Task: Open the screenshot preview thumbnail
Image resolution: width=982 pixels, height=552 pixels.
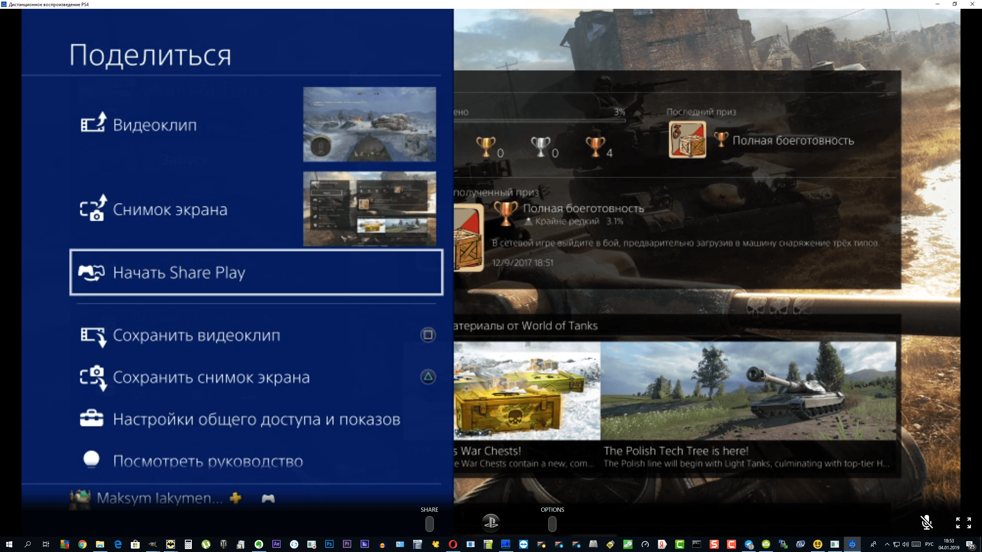Action: click(x=369, y=209)
